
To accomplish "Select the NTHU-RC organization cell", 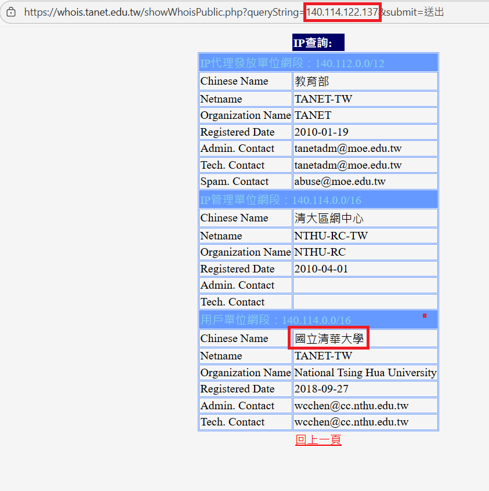I will [x=365, y=252].
